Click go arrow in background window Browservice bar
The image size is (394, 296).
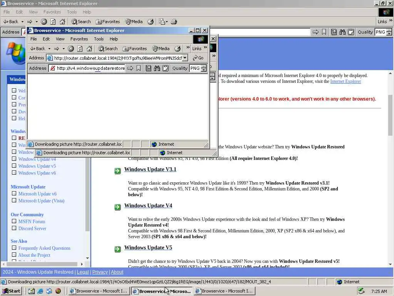tap(316, 32)
